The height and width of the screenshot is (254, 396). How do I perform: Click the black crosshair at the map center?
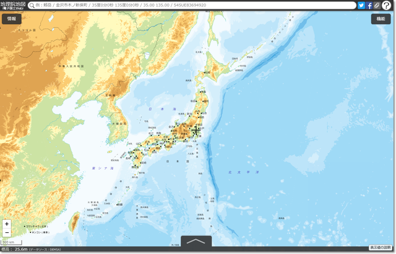point(196,129)
